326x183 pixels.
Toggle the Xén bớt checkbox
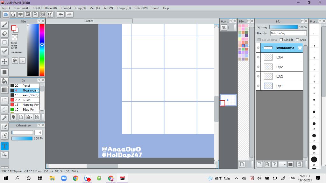coord(281,40)
